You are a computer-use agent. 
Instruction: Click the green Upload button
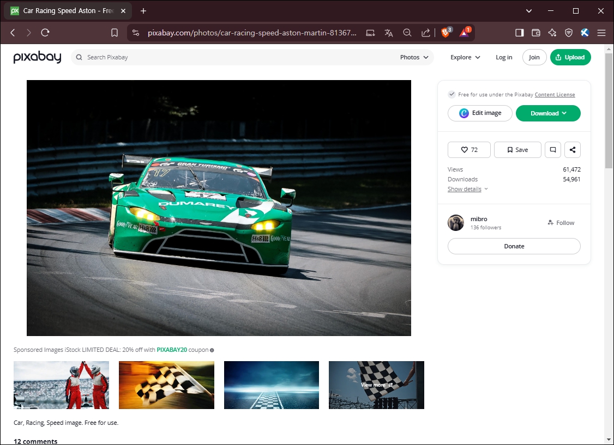tap(570, 57)
